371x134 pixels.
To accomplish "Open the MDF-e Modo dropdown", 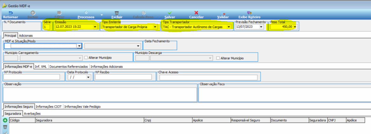I will coord(138,46).
